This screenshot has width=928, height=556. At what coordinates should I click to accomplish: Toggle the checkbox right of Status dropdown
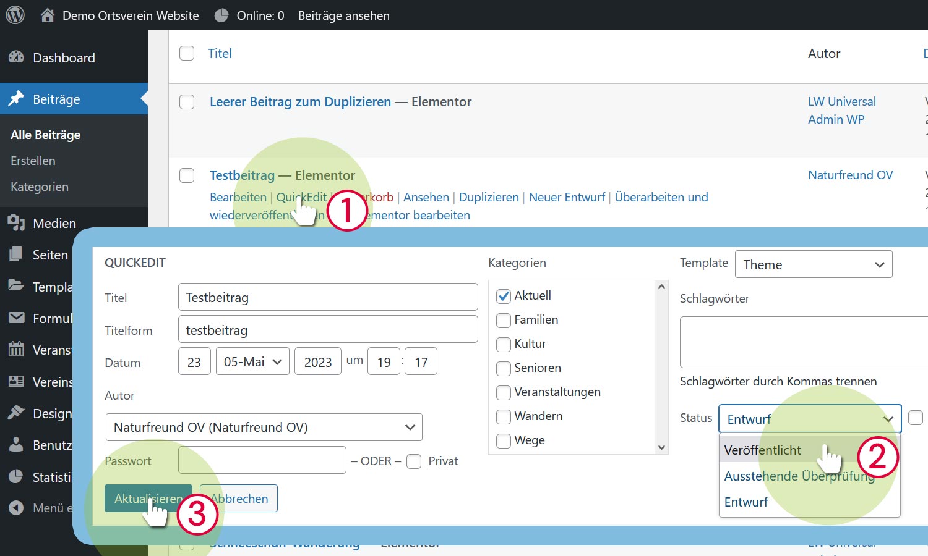click(x=916, y=418)
